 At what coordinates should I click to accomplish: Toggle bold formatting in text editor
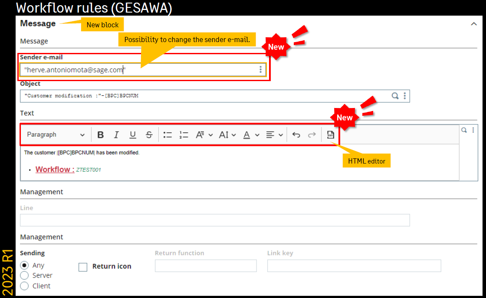point(100,135)
